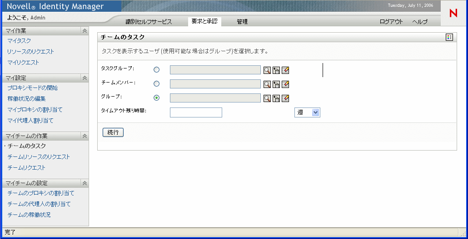Open object lookup for タスクグループ field
Screen dimensions: 468x239
(267, 70)
